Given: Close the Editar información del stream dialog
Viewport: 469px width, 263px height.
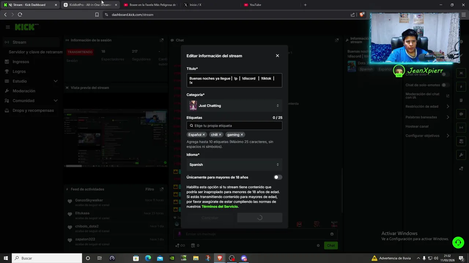Looking at the screenshot, I should click(x=277, y=56).
